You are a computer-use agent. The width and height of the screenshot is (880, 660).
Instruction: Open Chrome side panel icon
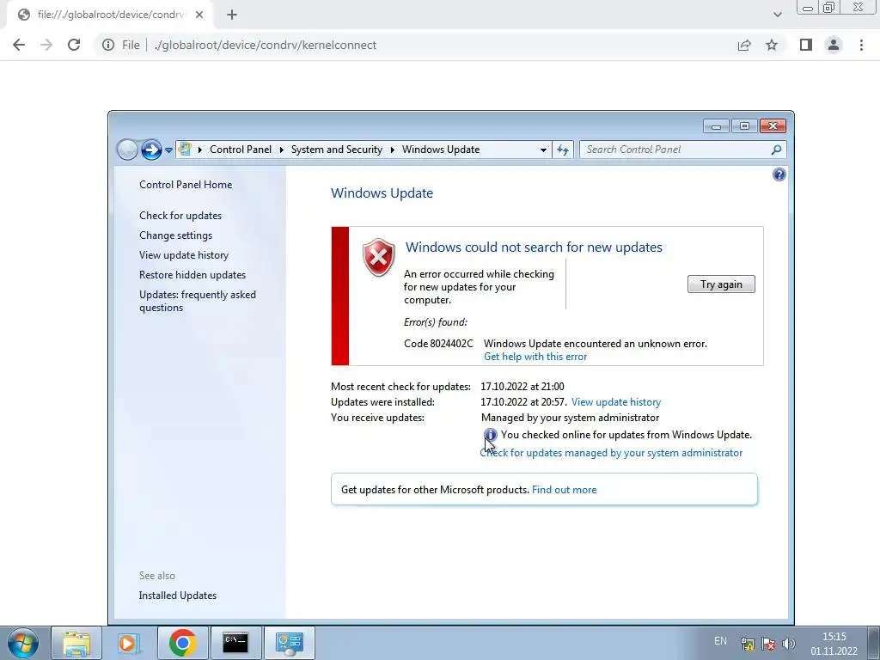coord(806,45)
